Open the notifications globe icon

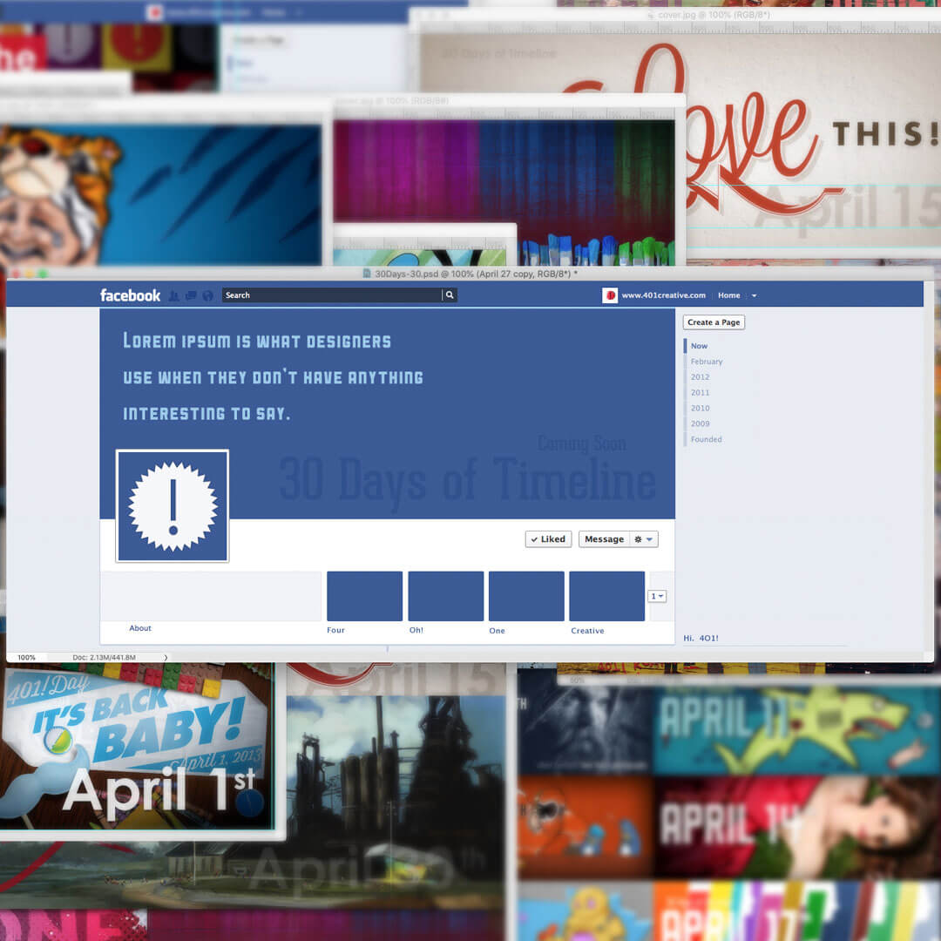pos(207,296)
